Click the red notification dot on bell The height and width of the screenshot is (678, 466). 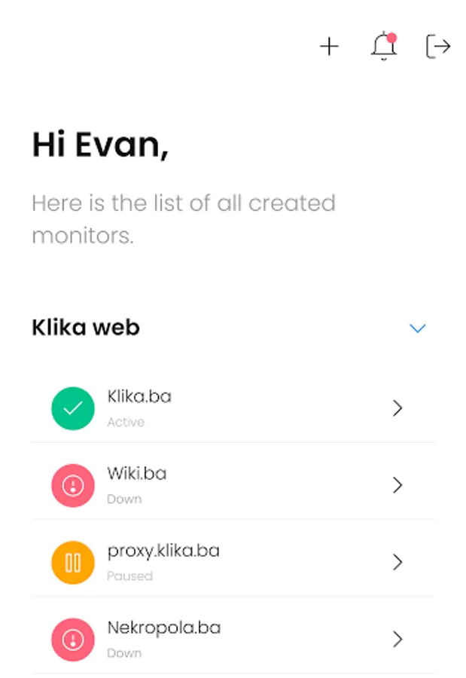[x=391, y=38]
